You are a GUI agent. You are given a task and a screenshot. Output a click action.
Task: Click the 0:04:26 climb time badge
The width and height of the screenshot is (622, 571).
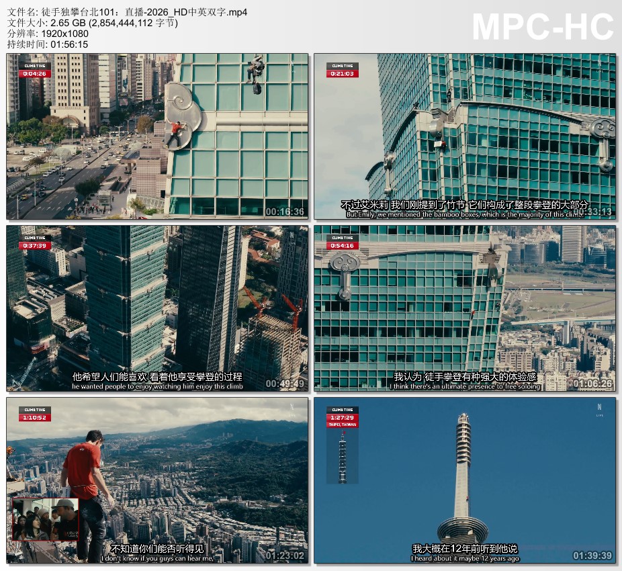coord(34,71)
